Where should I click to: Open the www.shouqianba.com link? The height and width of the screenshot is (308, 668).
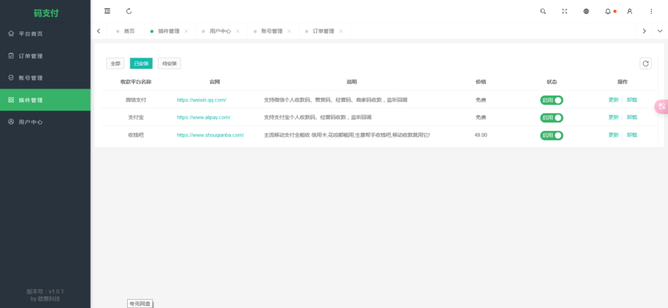coord(211,135)
